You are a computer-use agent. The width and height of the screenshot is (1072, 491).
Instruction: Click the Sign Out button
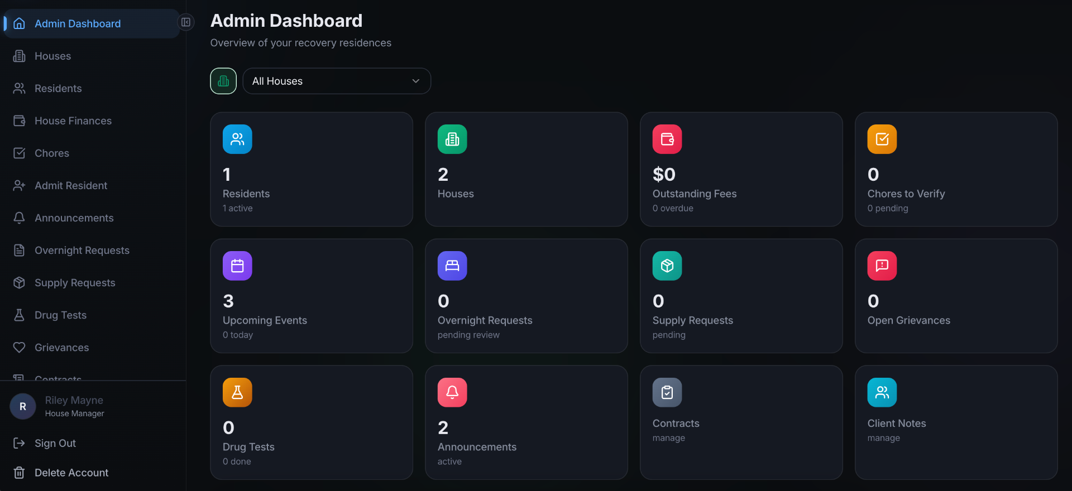pyautogui.click(x=92, y=443)
